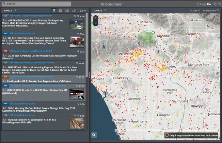Screen dimensions: 222x143
Task: Toggle the eye visibility options in the feed
Action: [82, 11]
